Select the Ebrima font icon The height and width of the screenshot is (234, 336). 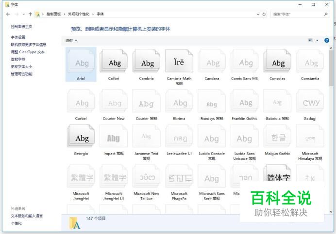click(179, 101)
